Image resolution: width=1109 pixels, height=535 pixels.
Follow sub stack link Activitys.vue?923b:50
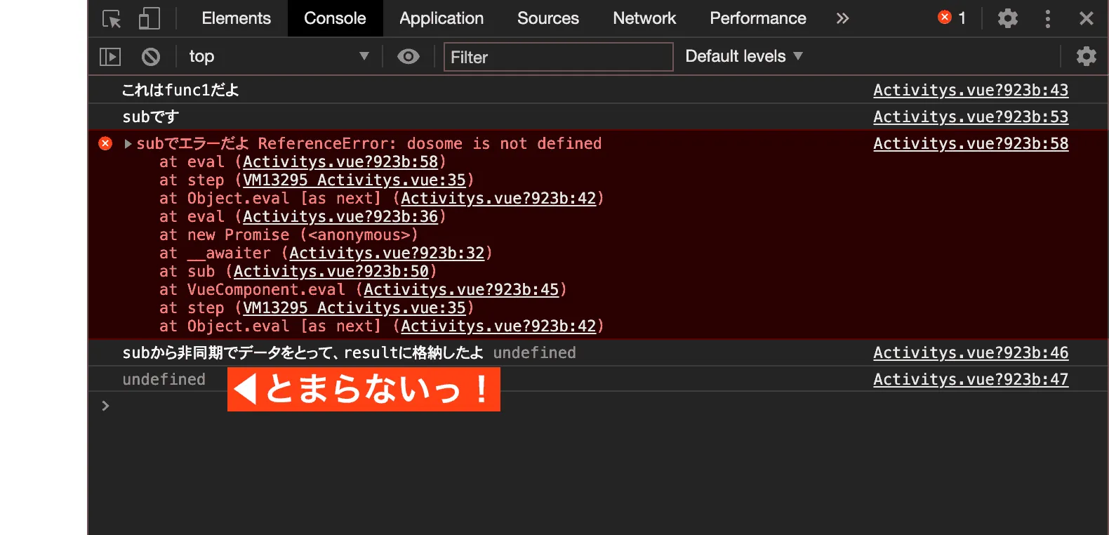pos(331,271)
